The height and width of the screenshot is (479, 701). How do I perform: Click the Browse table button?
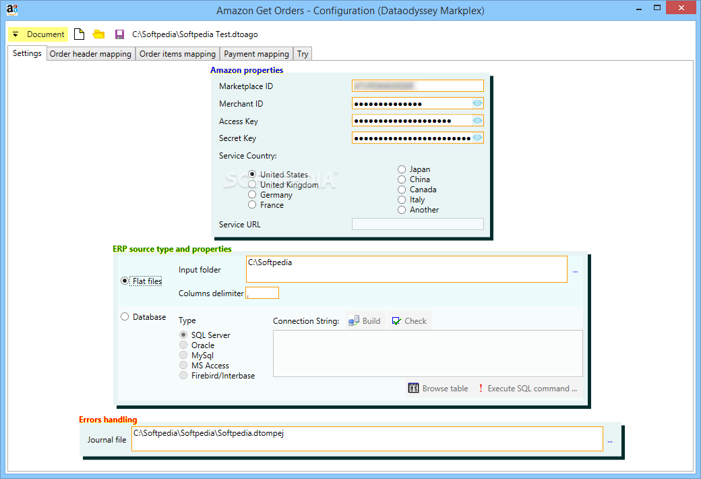click(438, 388)
